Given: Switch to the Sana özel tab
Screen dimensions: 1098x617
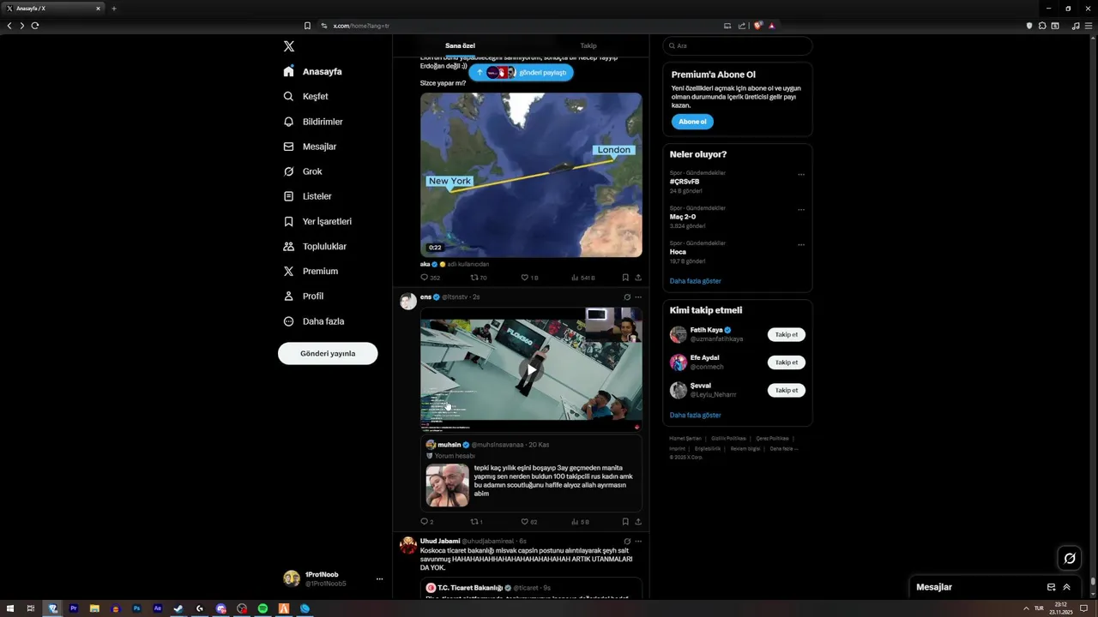Looking at the screenshot, I should pyautogui.click(x=460, y=45).
